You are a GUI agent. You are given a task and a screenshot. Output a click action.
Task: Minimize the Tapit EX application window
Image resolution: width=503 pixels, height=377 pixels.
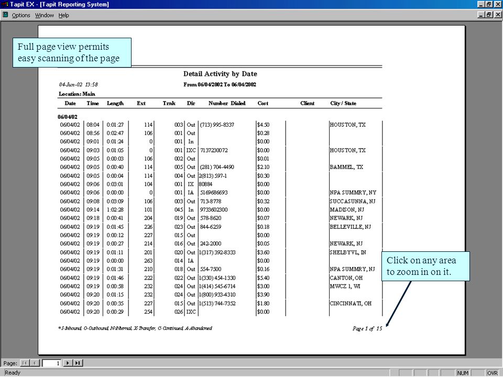click(x=481, y=4)
